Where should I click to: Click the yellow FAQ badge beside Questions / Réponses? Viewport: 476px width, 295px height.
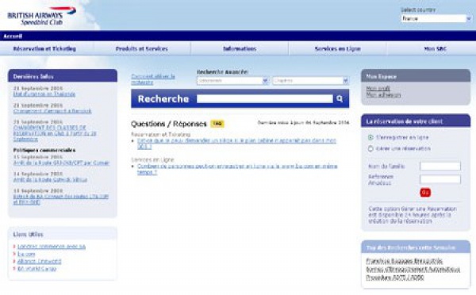click(x=217, y=124)
